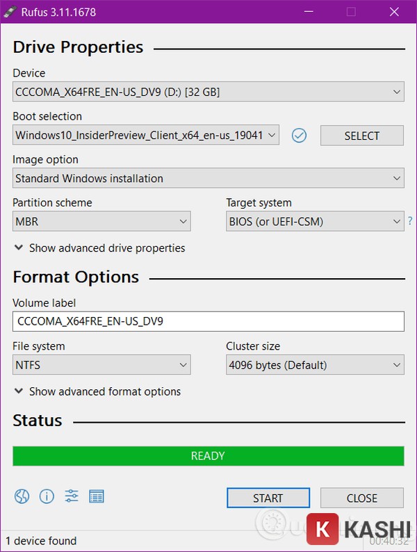
Task: Expand Show advanced format options
Action: coord(97,392)
